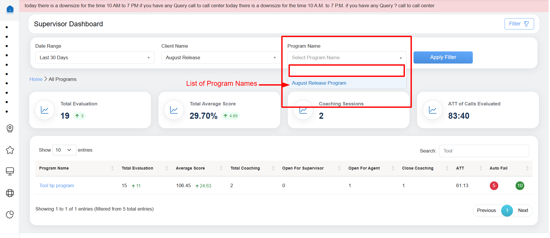
Task: Click the red Auto Fail badge 5
Action: pos(494,185)
